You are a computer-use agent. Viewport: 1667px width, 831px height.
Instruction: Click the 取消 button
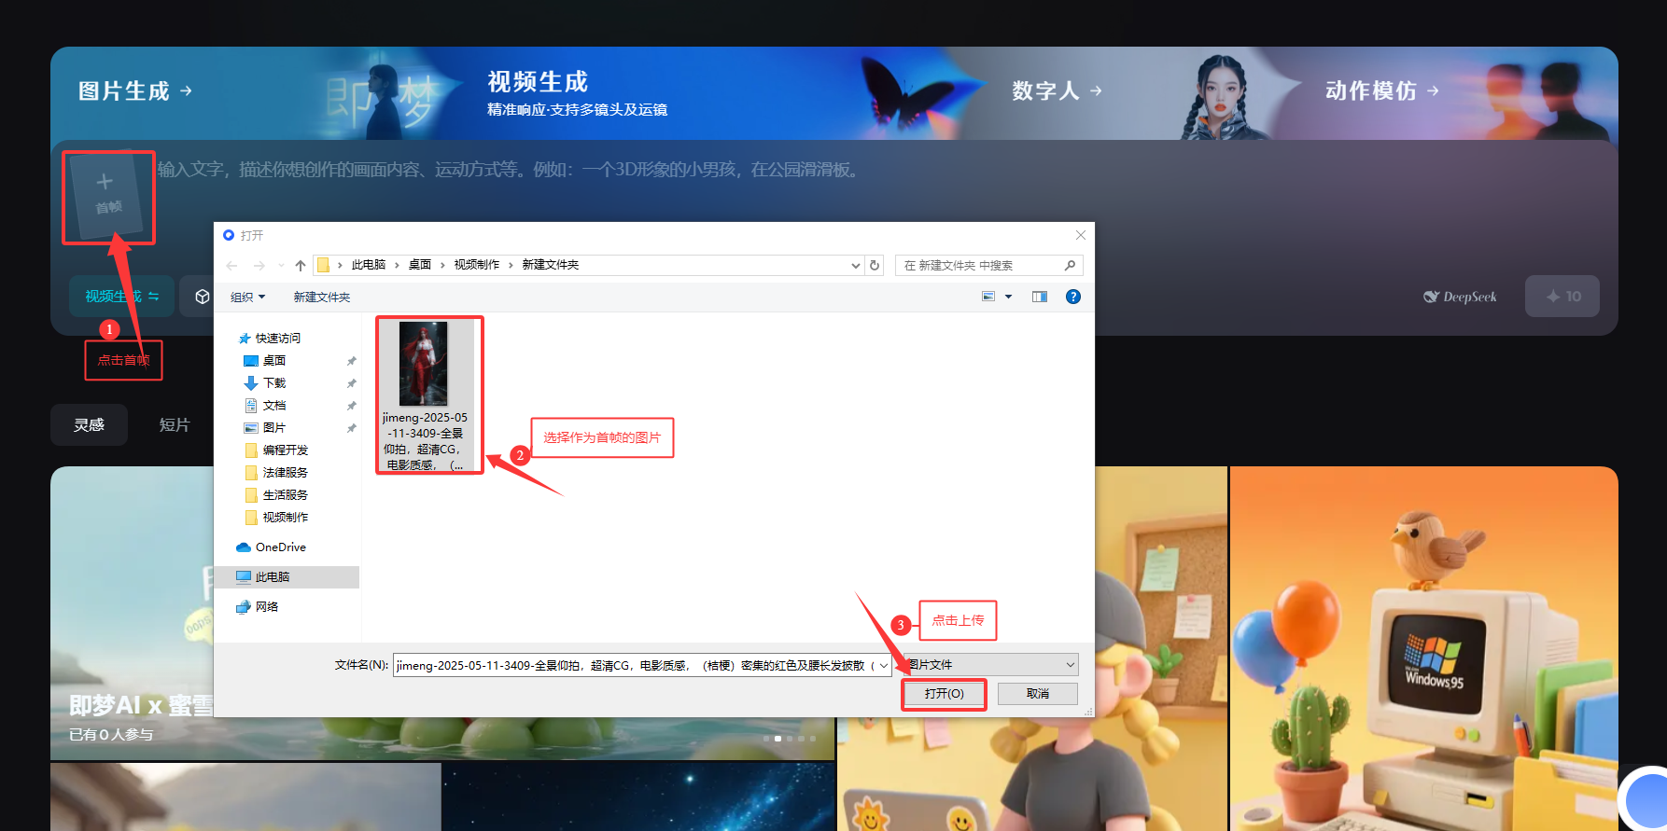coord(1037,694)
